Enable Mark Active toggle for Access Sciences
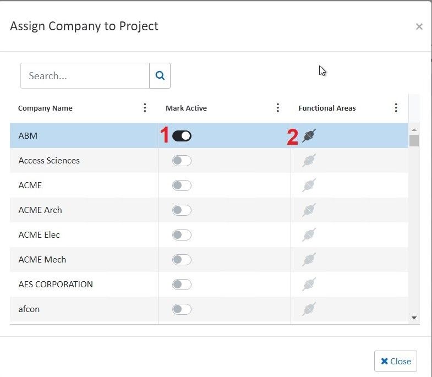 tap(182, 161)
